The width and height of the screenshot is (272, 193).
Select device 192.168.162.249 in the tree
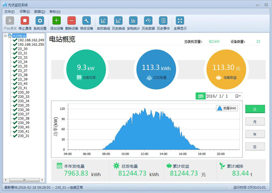pos(30,40)
